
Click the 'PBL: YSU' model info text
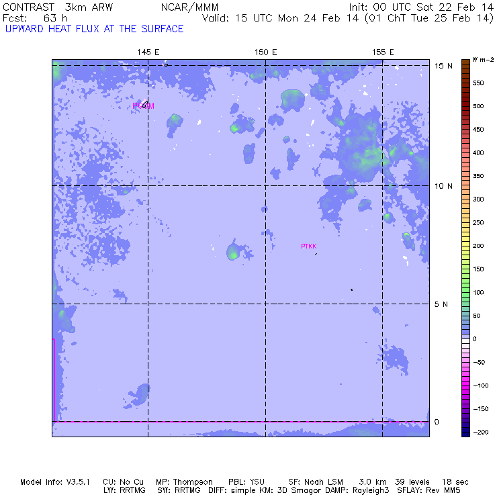(x=246, y=482)
